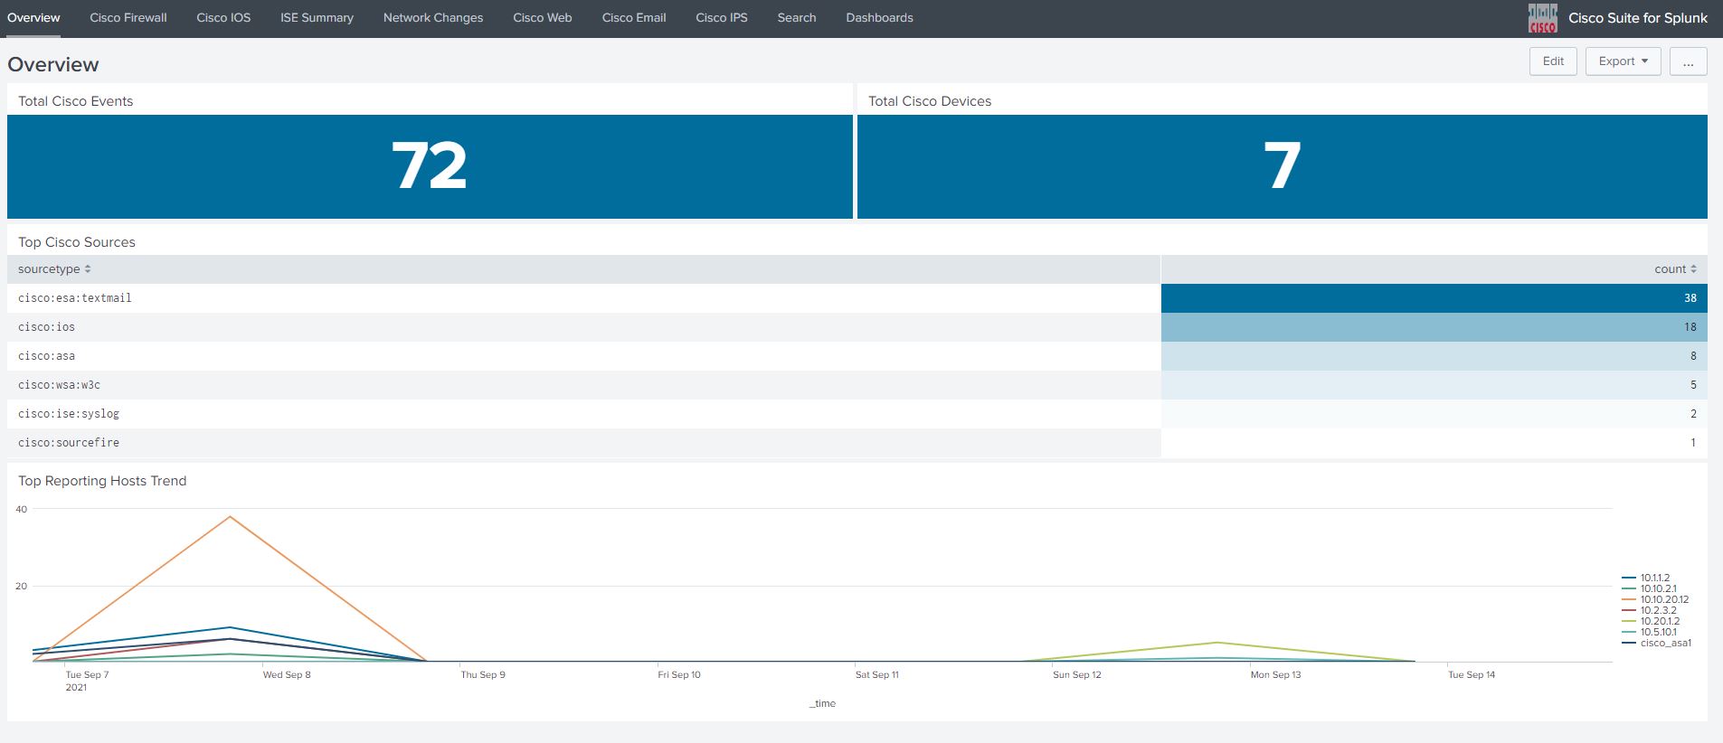Image resolution: width=1723 pixels, height=743 pixels.
Task: Sort by count column arrows
Action: tap(1693, 269)
